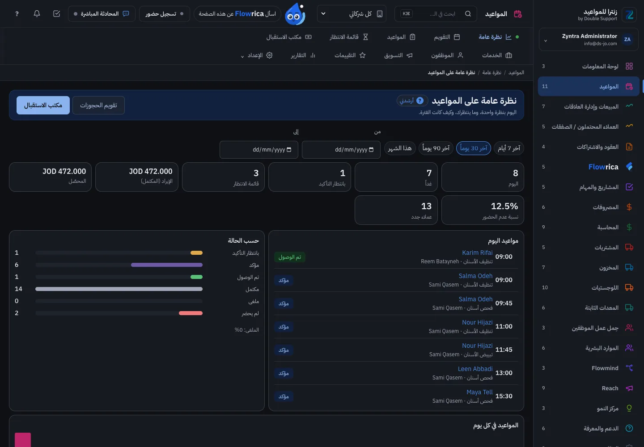Open المشتريات module in the sidebar

tap(588, 247)
